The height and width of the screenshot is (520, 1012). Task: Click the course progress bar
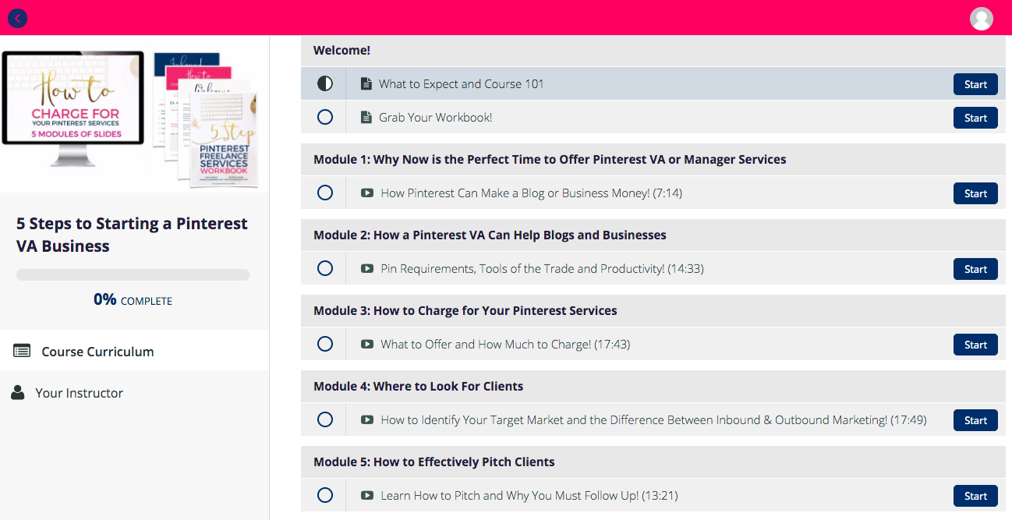tap(133, 274)
